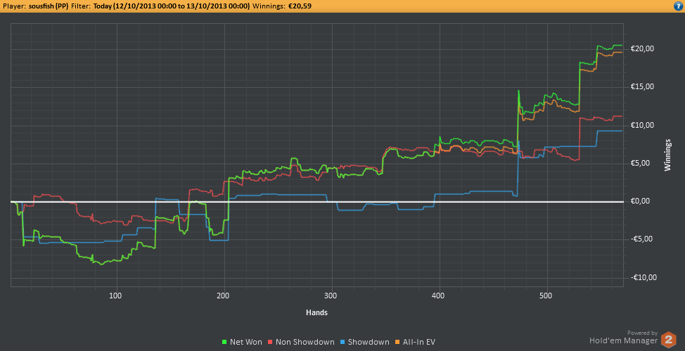The height and width of the screenshot is (351, 685).
Task: Toggle the Showdown blue legend swatch
Action: tap(343, 343)
